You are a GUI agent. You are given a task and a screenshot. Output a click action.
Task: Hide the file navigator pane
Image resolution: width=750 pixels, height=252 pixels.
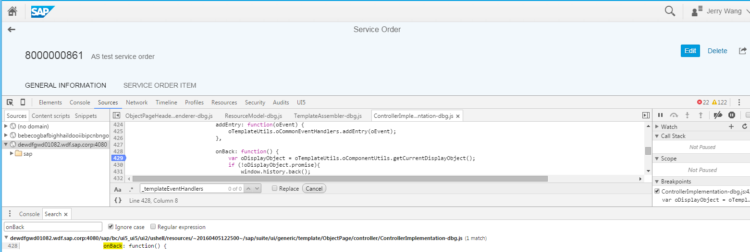click(116, 115)
